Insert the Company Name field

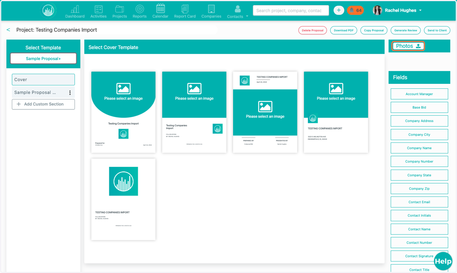[419, 148]
